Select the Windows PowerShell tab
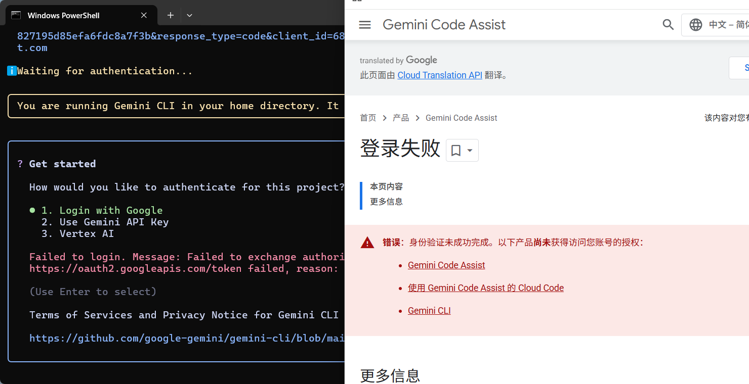Image resolution: width=749 pixels, height=384 pixels. (x=81, y=15)
